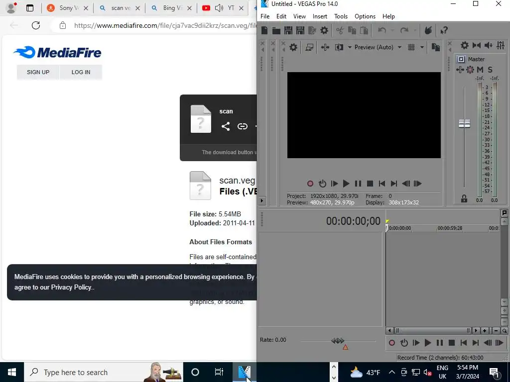Click the timeline zoom out minus button
The image size is (510, 382).
496,331
